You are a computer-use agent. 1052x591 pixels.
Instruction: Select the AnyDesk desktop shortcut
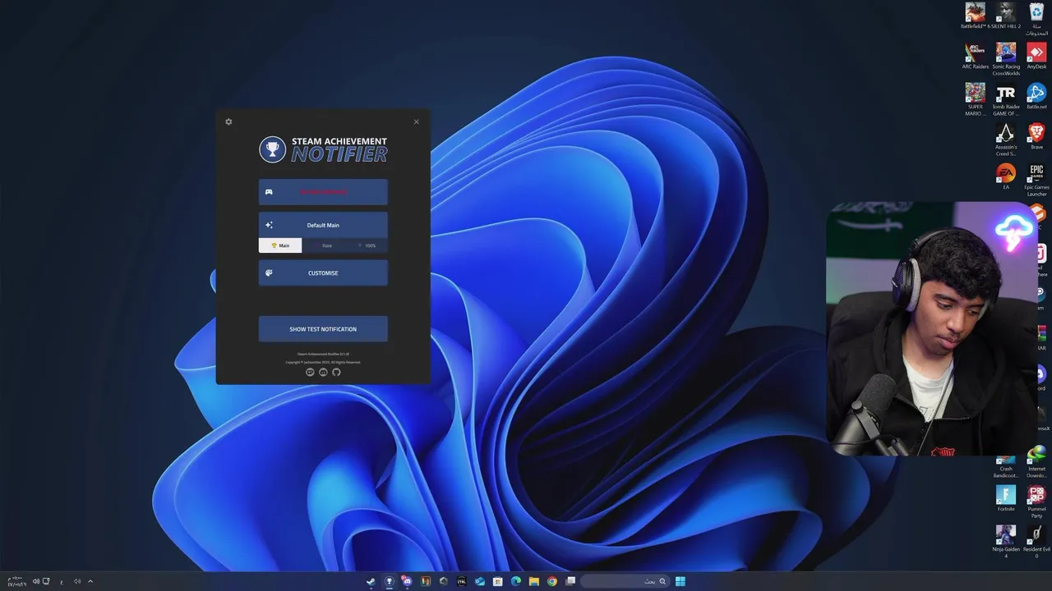1036,57
